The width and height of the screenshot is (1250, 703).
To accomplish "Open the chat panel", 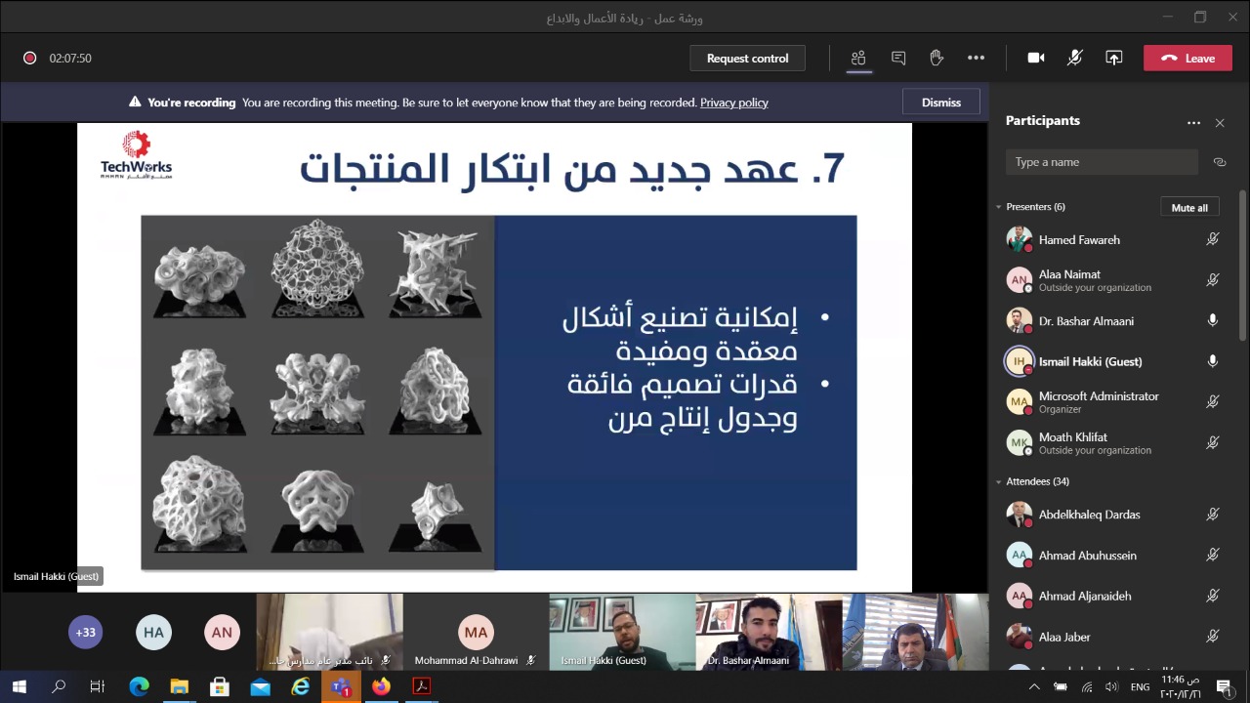I will tap(897, 58).
